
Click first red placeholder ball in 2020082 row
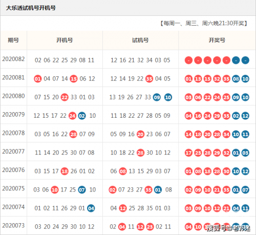188,60
